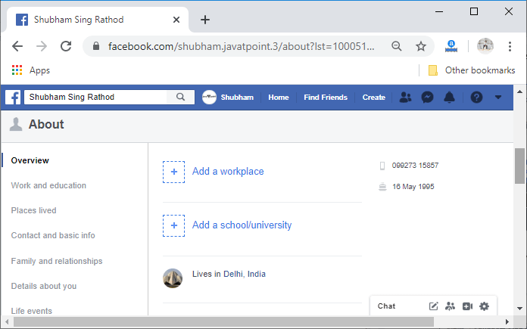Open Details about you section
The image size is (527, 329).
(x=44, y=286)
